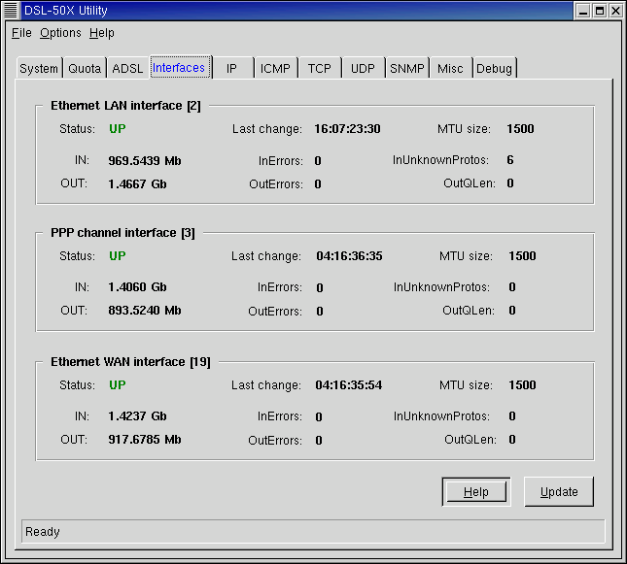The width and height of the screenshot is (627, 564).
Task: Click PPP IN value 1.4060 Gb
Action: (138, 287)
